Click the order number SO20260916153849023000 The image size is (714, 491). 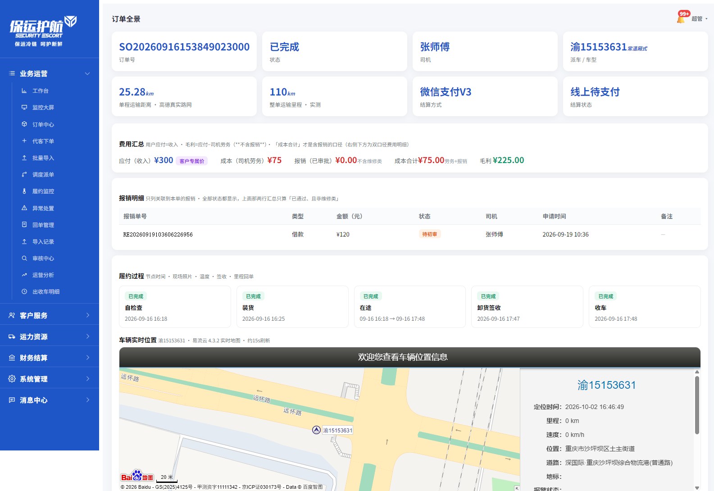tap(184, 47)
